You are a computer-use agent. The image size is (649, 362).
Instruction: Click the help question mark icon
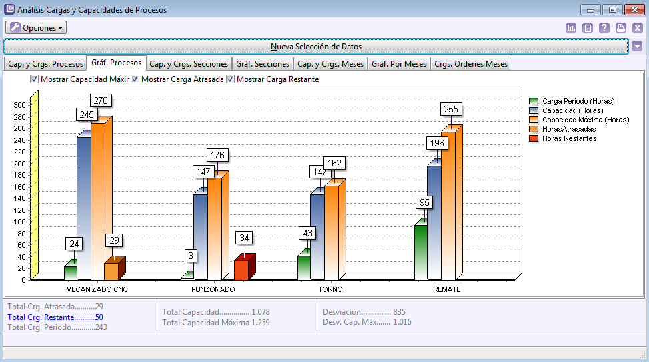pyautogui.click(x=604, y=28)
